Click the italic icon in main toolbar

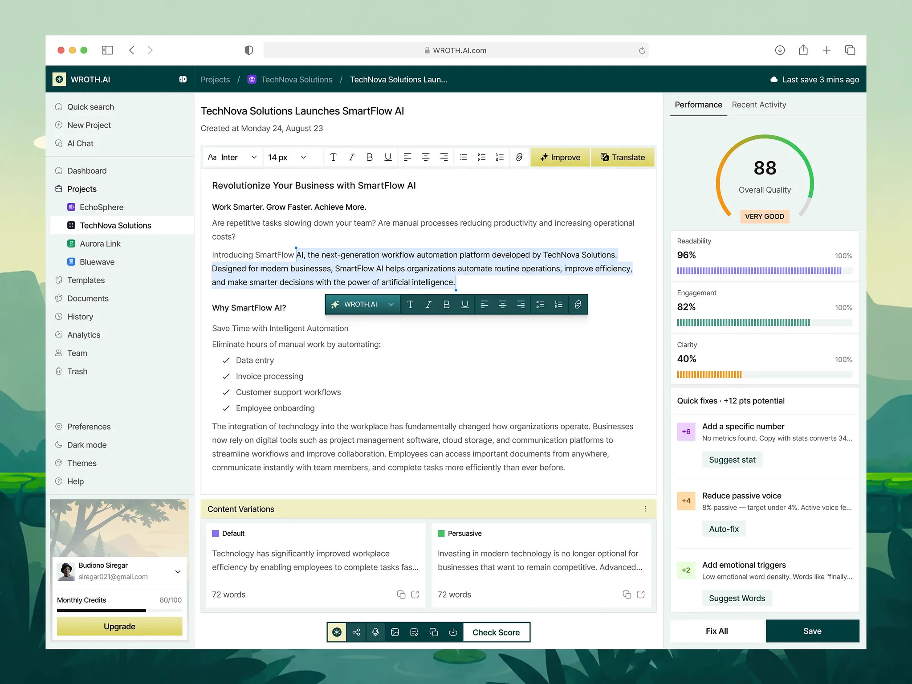click(351, 157)
